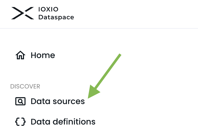Open the Home page
Image resolution: width=198 pixels, height=135 pixels.
(x=43, y=55)
